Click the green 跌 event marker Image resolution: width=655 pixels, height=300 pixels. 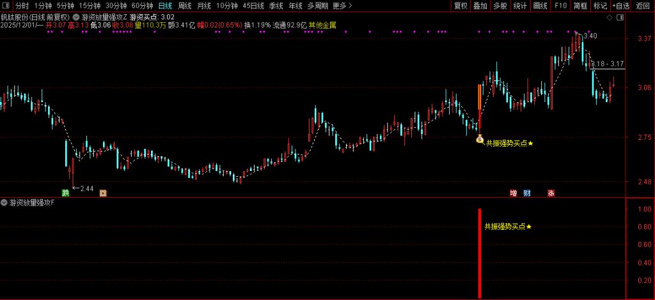coord(66,193)
